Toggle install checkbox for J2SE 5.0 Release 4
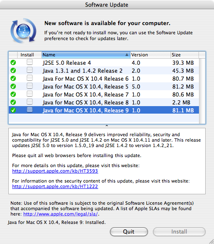 pyautogui.click(x=30, y=62)
